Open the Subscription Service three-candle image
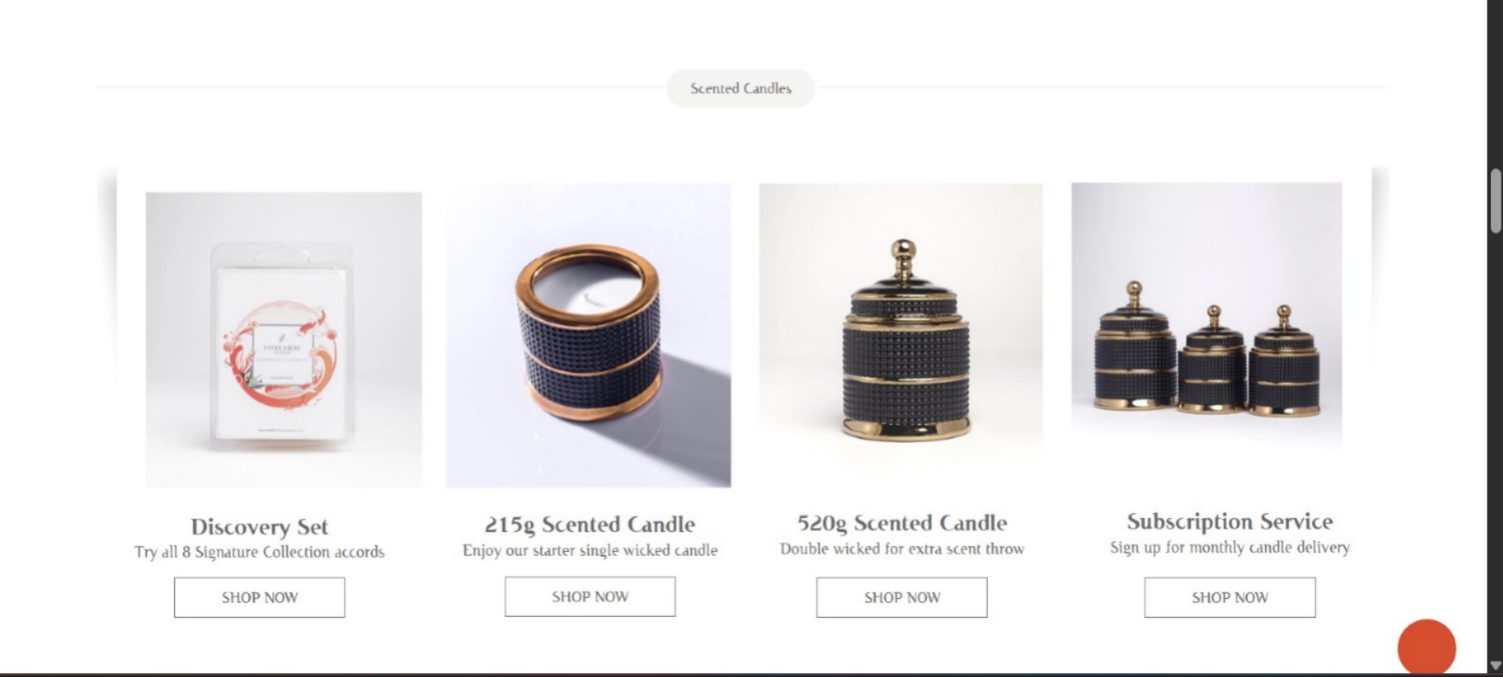 pos(1207,317)
